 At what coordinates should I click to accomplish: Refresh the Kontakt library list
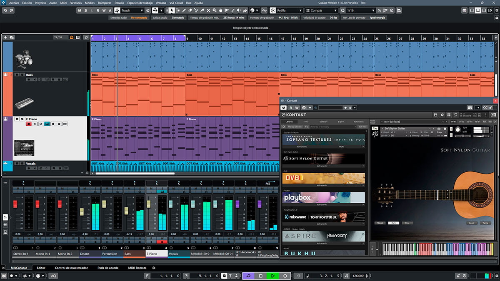pyautogui.click(x=283, y=126)
